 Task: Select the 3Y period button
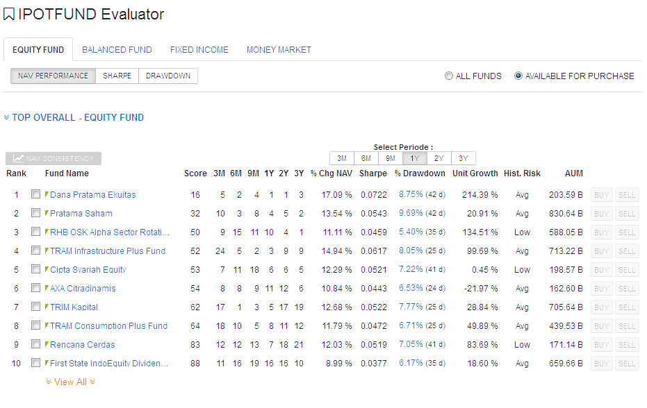[x=463, y=158]
